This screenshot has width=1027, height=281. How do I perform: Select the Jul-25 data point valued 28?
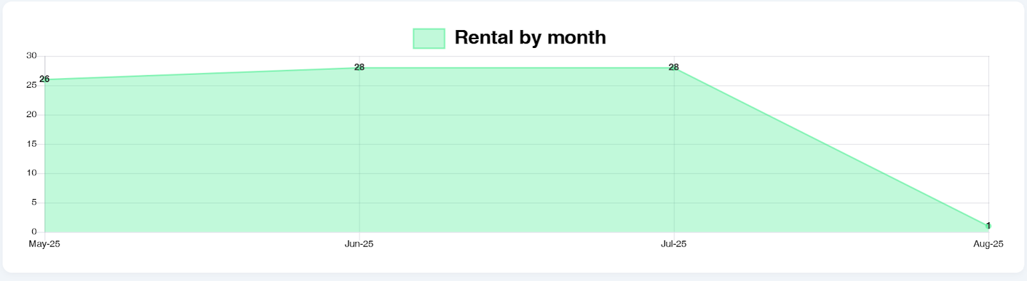(674, 68)
